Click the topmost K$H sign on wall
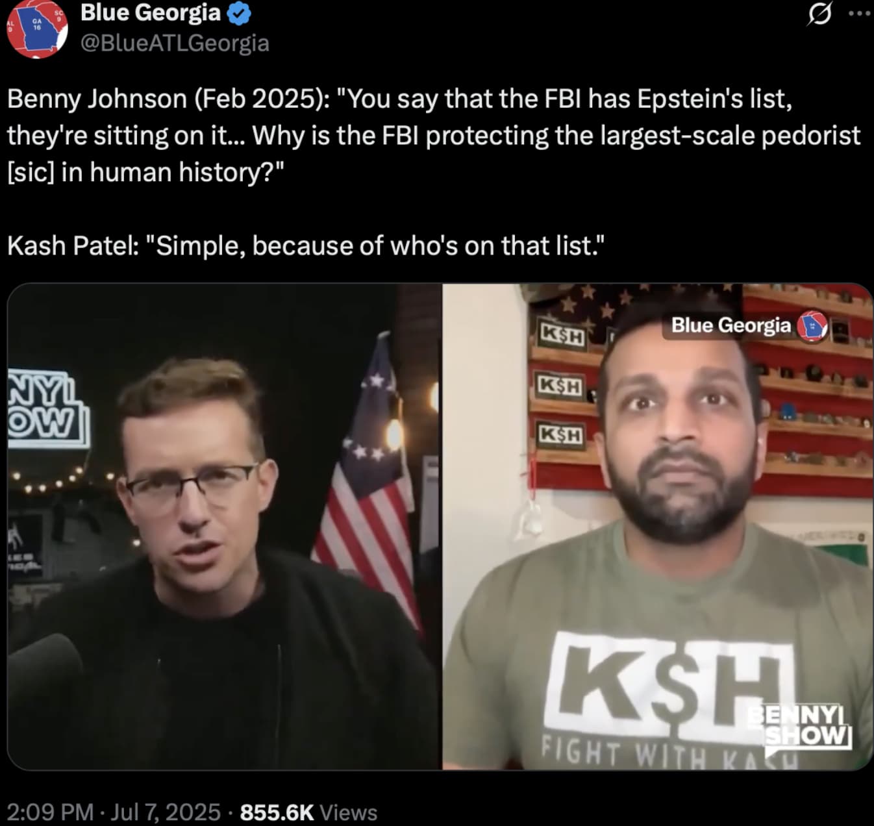The height and width of the screenshot is (826, 874). [x=562, y=334]
